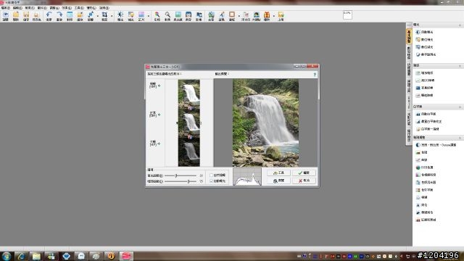Screen dimensions: 464x261
Task: Click the Browse icon in main toolbar
Action: [6, 16]
